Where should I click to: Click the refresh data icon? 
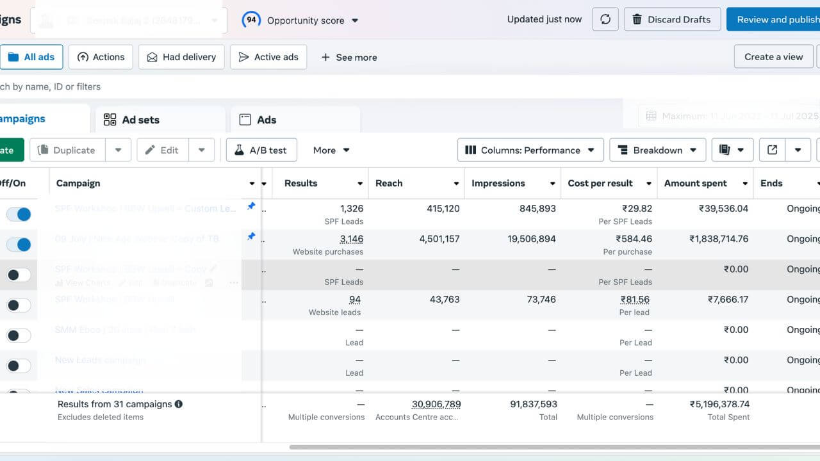click(605, 20)
